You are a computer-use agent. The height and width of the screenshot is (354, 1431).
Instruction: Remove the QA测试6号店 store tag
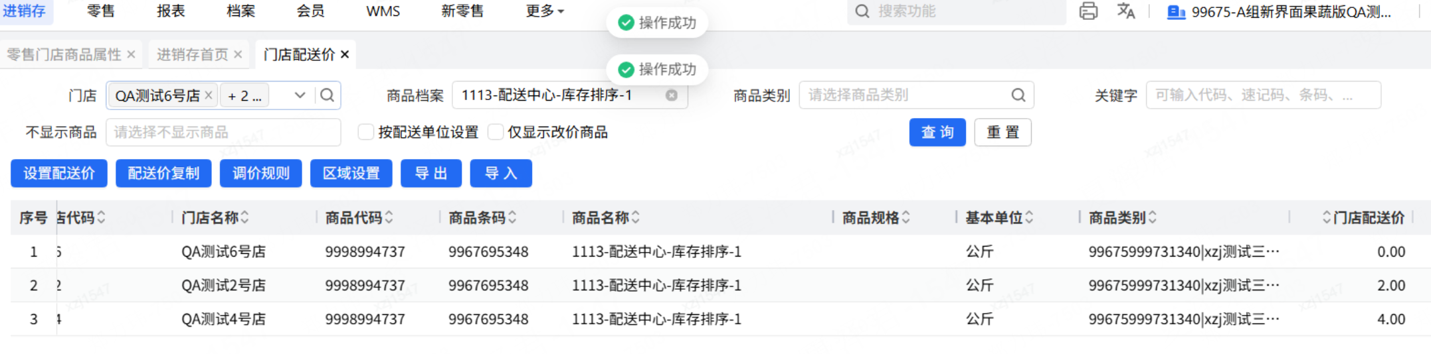[x=209, y=95]
